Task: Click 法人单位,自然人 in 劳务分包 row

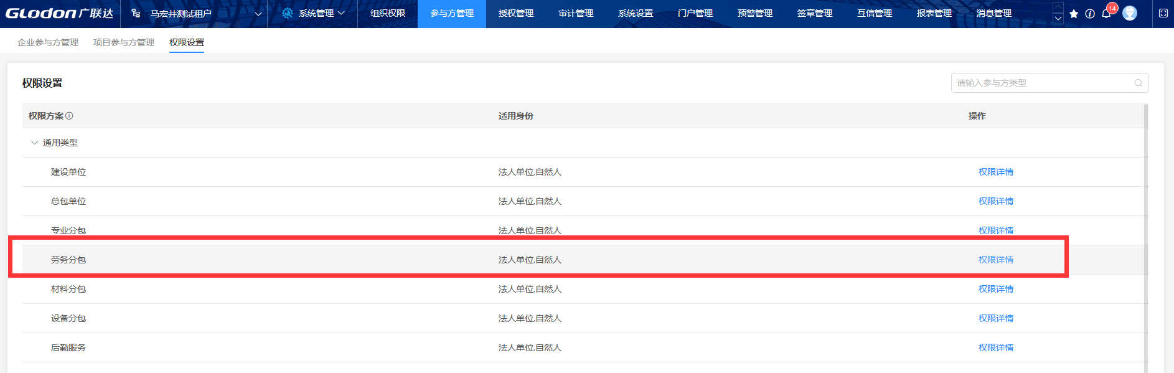Action: (x=530, y=260)
